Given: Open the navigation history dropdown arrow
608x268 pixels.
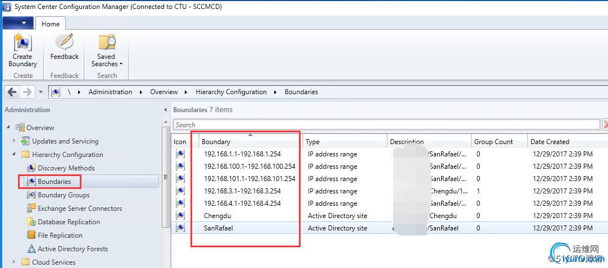Looking at the screenshot, I should pyautogui.click(x=41, y=93).
